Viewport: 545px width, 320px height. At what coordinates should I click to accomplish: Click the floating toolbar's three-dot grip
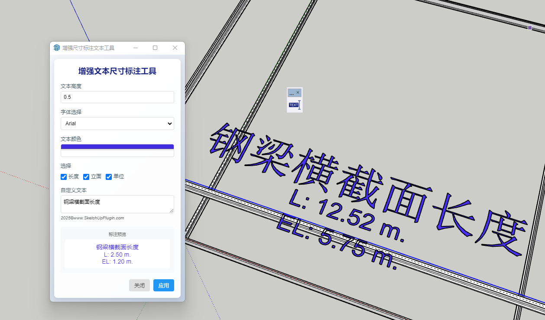point(292,93)
